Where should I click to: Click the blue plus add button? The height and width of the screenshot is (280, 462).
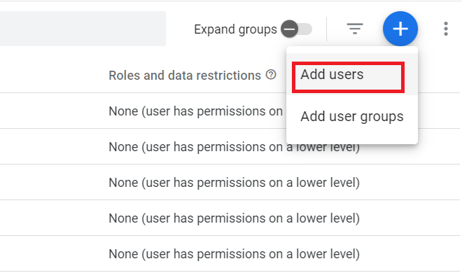tap(400, 29)
